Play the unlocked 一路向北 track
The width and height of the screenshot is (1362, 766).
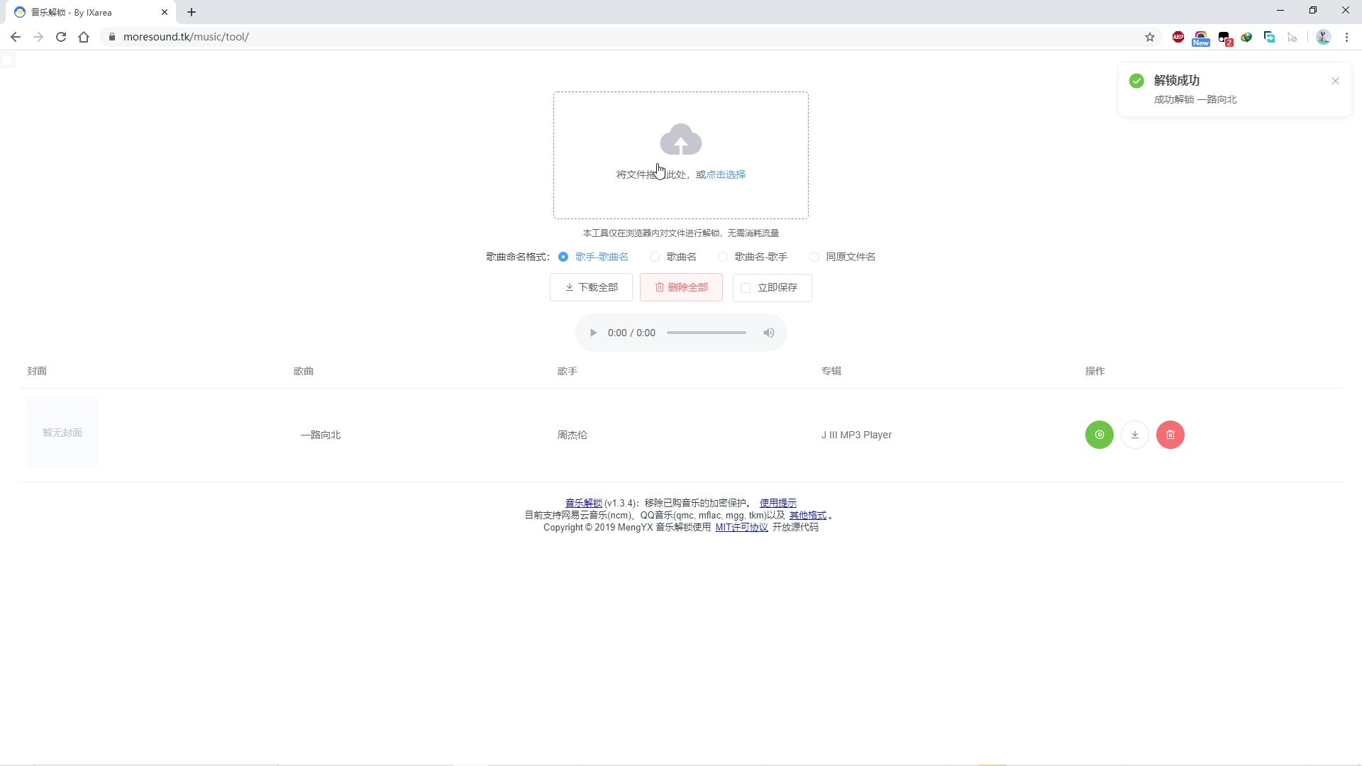[1099, 434]
